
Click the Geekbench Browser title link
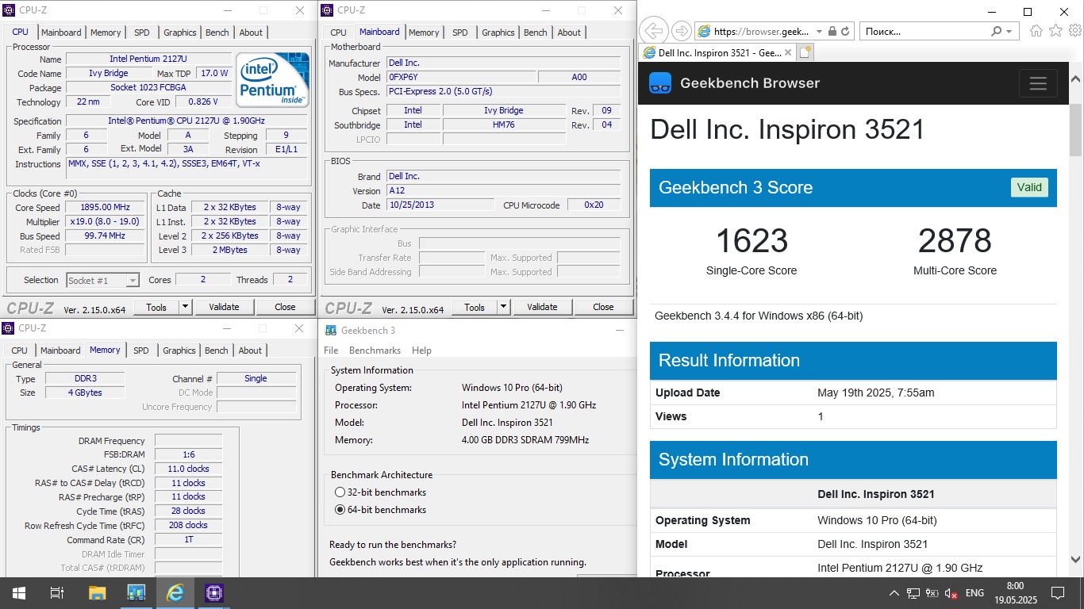point(750,83)
